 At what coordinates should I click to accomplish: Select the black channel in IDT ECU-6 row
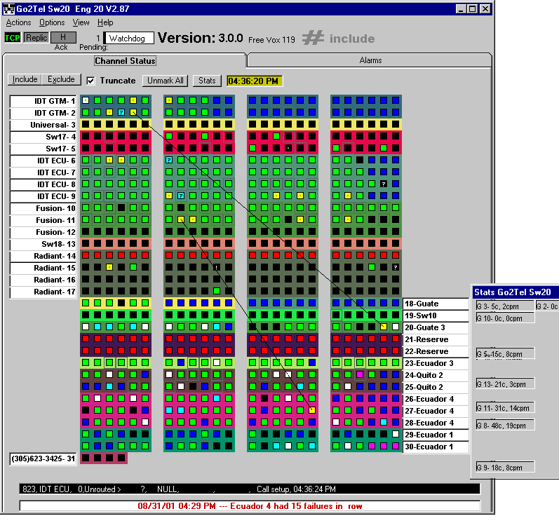(x=360, y=160)
